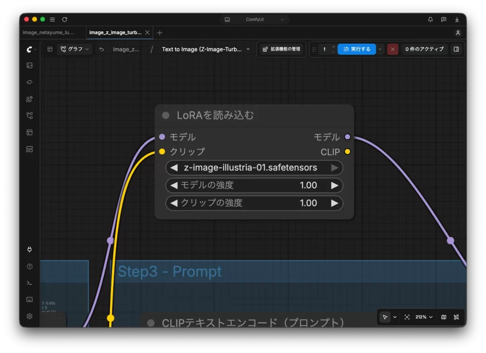Open the notifications bell
The height and width of the screenshot is (353, 486).
click(430, 19)
